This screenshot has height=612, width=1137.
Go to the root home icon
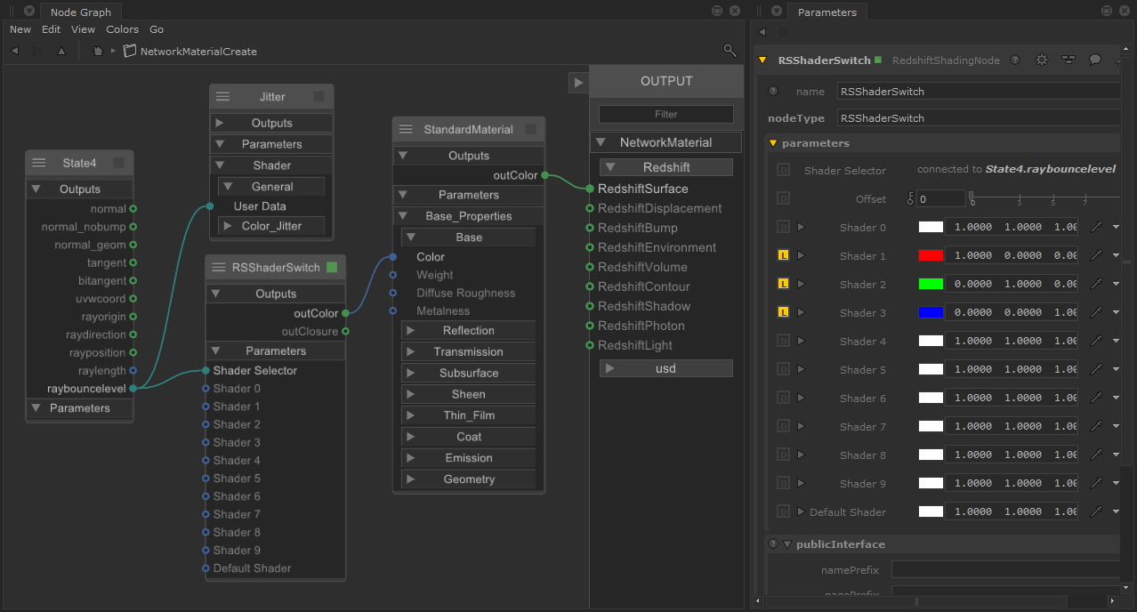(98, 51)
